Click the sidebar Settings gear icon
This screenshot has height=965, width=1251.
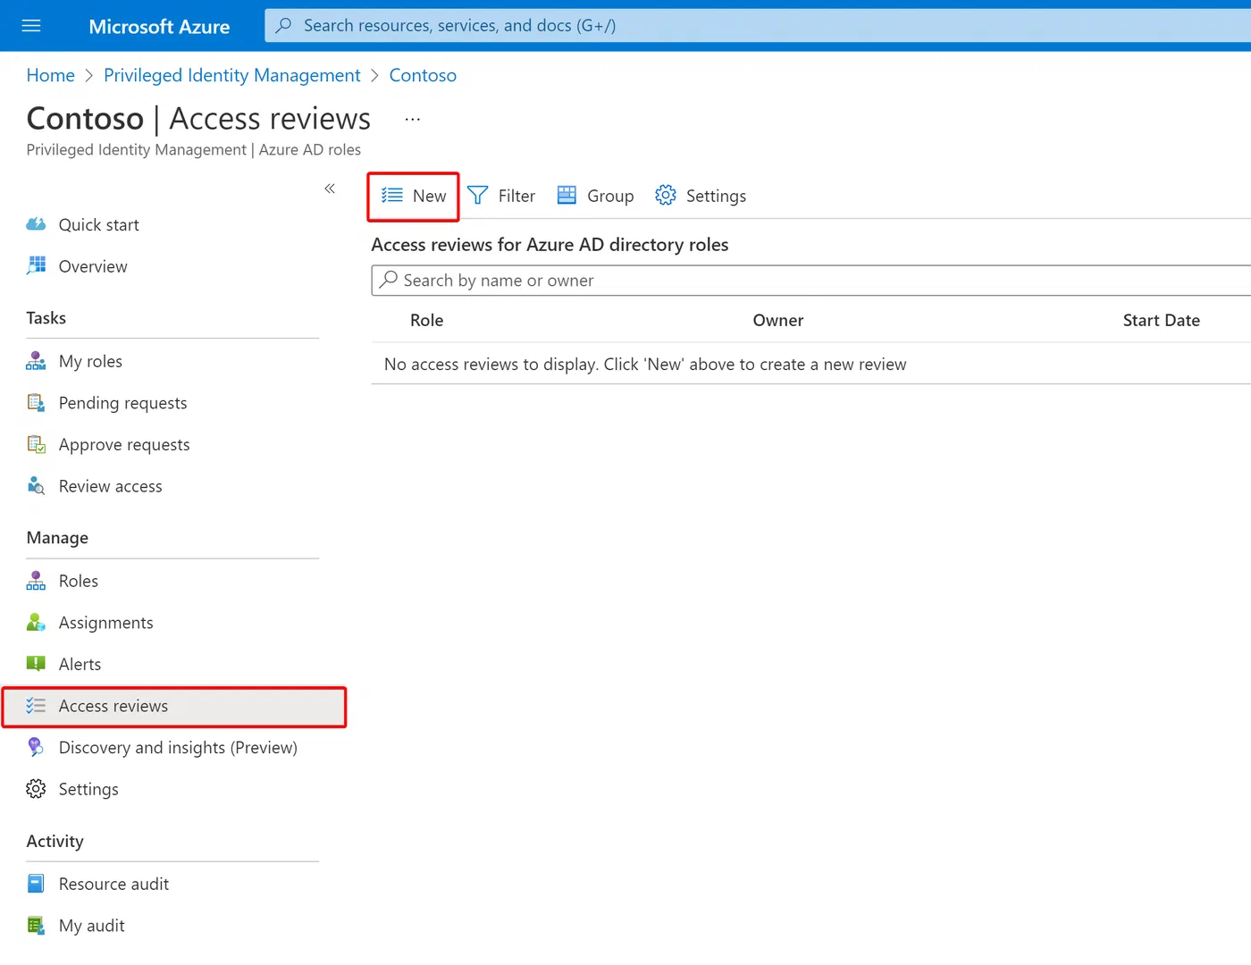[x=36, y=789]
